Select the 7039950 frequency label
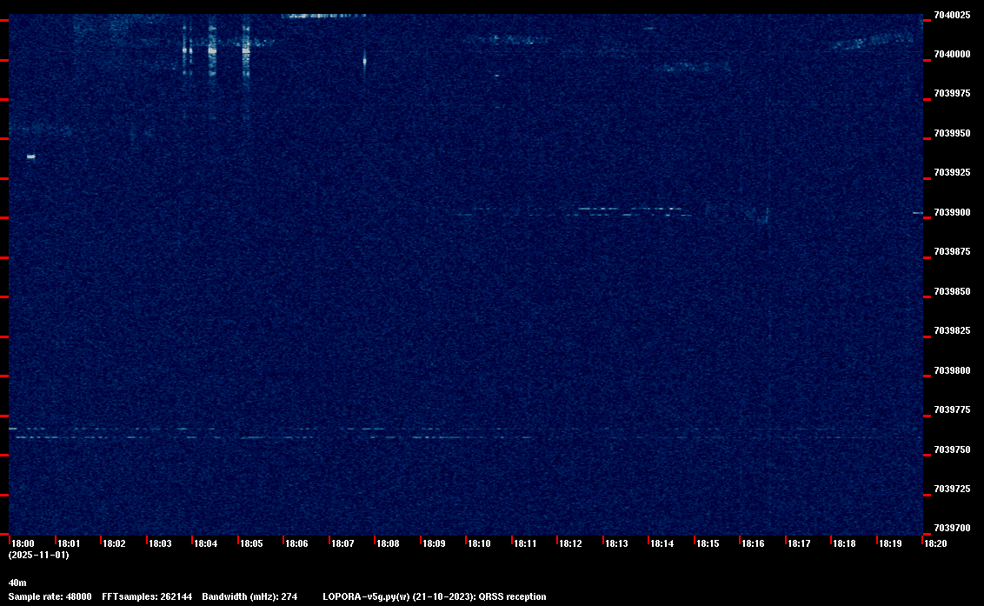Screen dimensions: 984x606 tap(952, 134)
